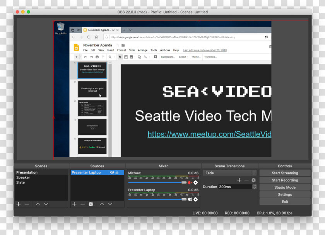Click the Duration 300ms input field
The width and height of the screenshot is (325, 235).
tap(235, 187)
